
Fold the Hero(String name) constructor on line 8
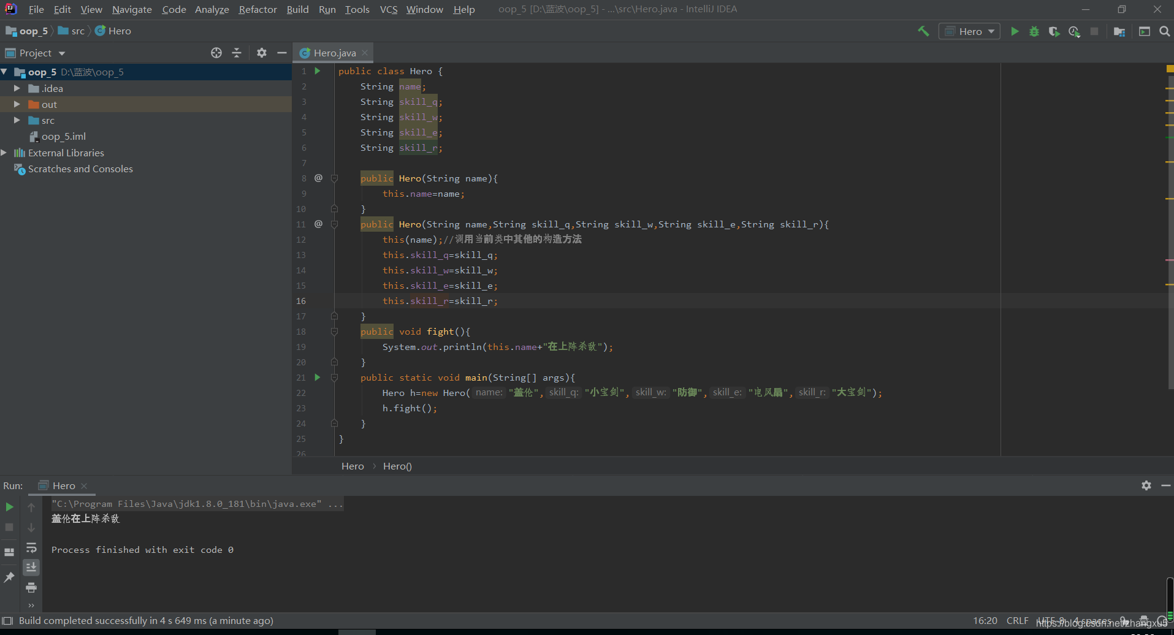tap(334, 178)
